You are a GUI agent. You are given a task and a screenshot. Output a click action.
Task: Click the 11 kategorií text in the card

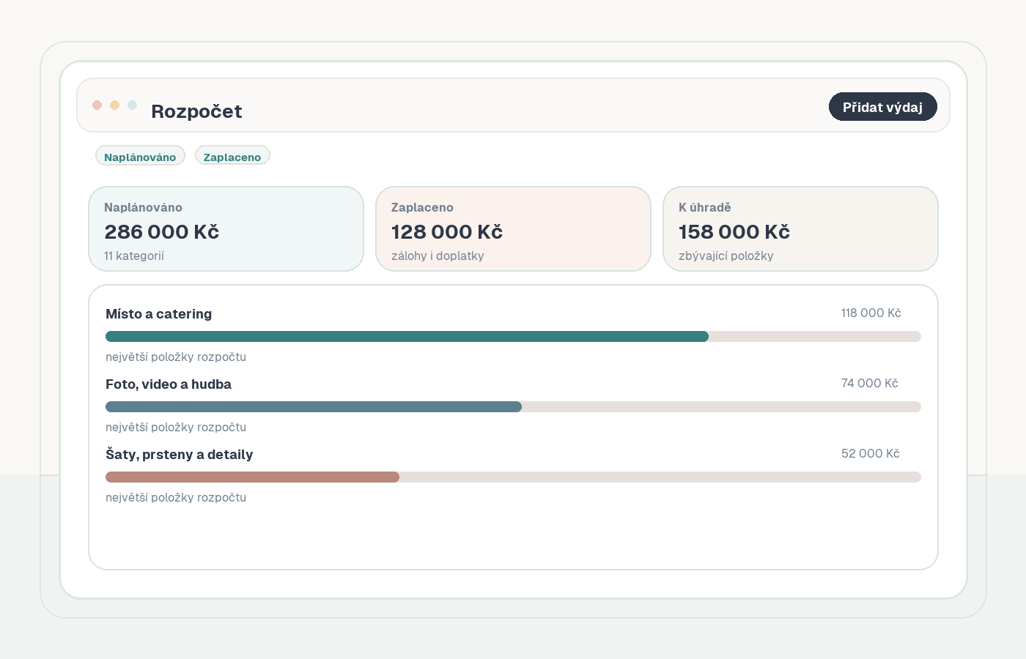[134, 256]
